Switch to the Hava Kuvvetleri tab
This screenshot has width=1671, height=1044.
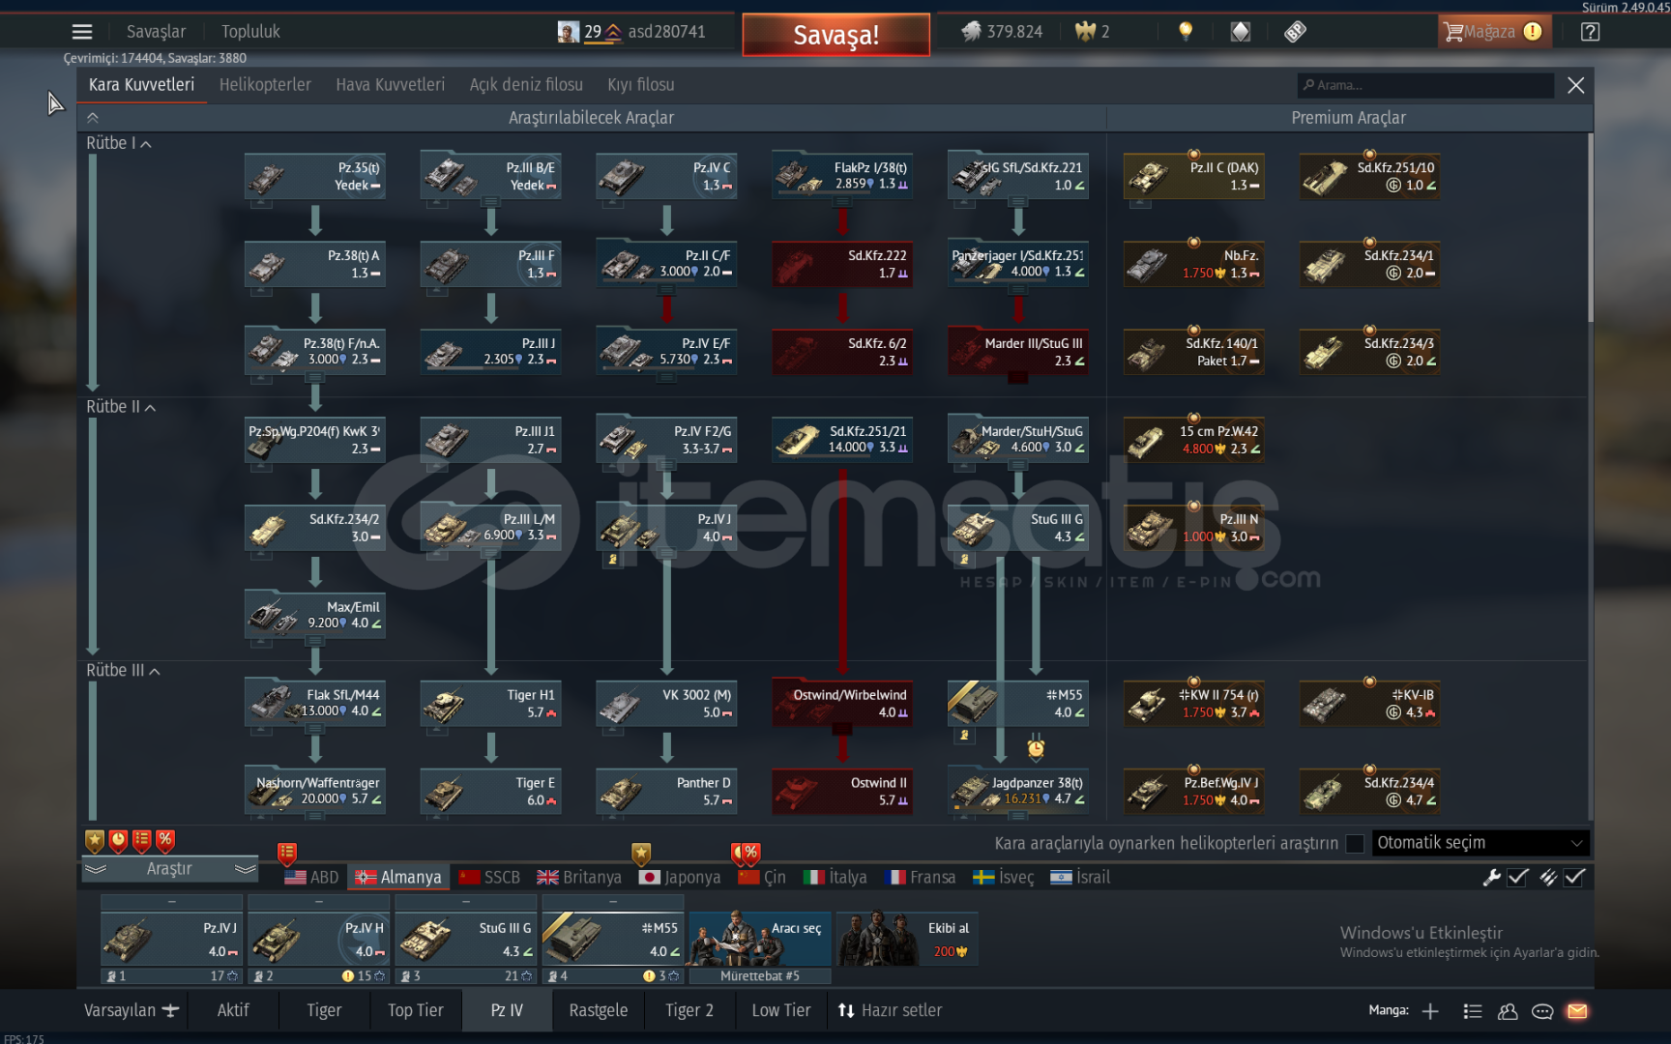coord(390,85)
